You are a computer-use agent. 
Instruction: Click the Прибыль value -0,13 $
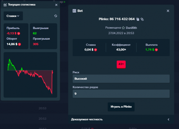click(11, 33)
